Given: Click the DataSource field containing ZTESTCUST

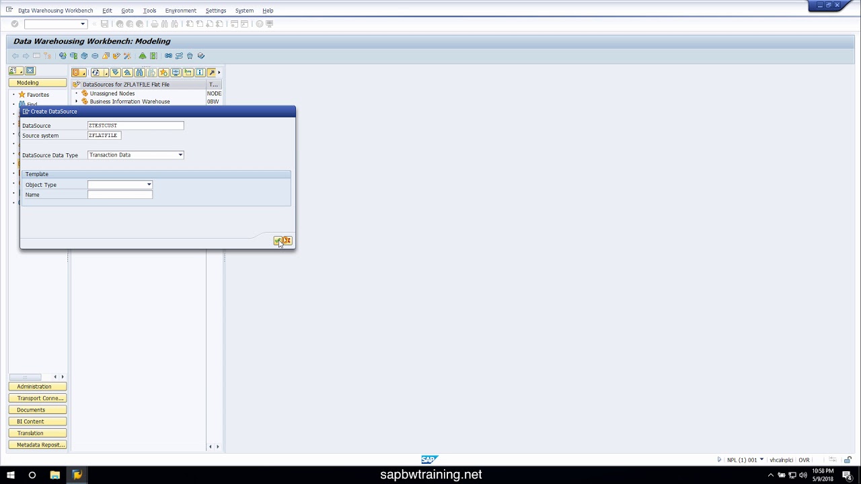Looking at the screenshot, I should coord(135,126).
